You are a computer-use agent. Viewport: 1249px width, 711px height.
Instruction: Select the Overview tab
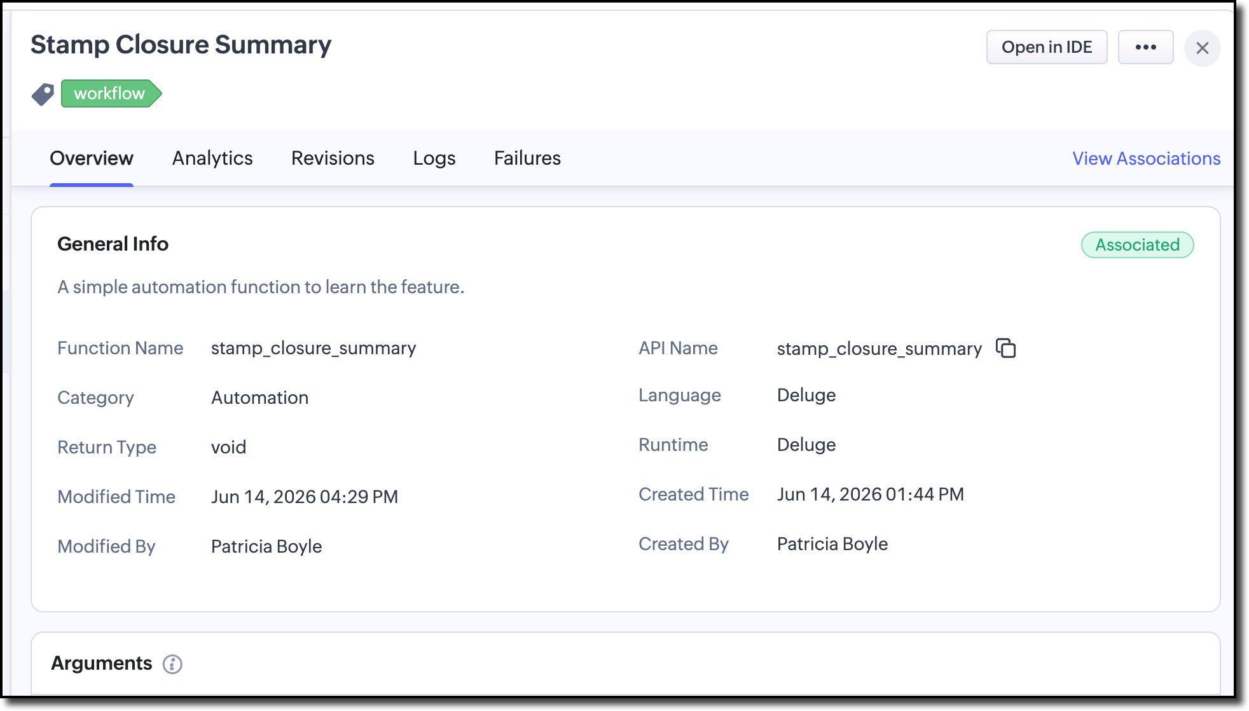point(92,158)
